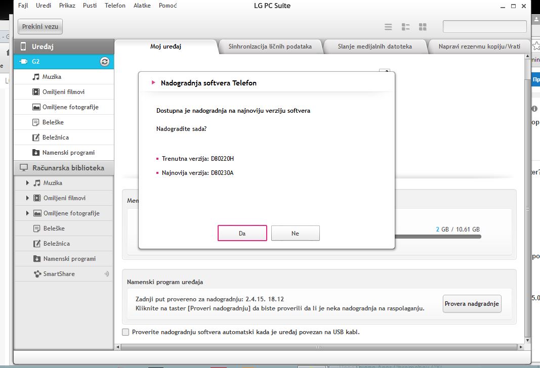Viewport: 540px width, 368px height.
Task: Click the Provera nadgradnje button
Action: pyautogui.click(x=472, y=304)
